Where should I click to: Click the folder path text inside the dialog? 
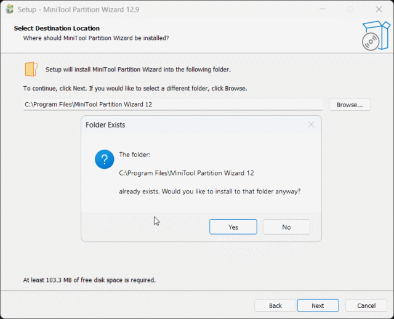click(x=187, y=173)
